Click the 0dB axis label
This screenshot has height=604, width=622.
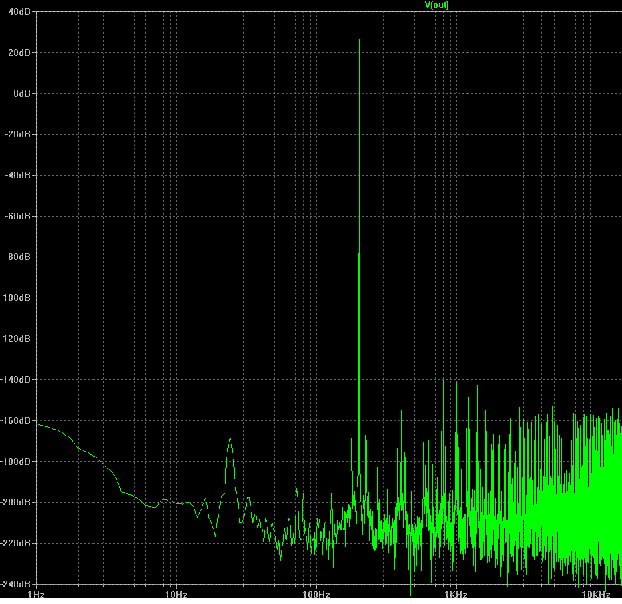point(22,94)
